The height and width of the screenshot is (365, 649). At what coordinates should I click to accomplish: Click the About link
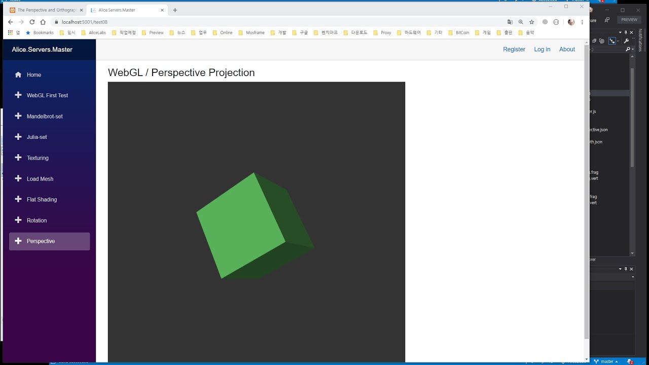[x=567, y=49]
